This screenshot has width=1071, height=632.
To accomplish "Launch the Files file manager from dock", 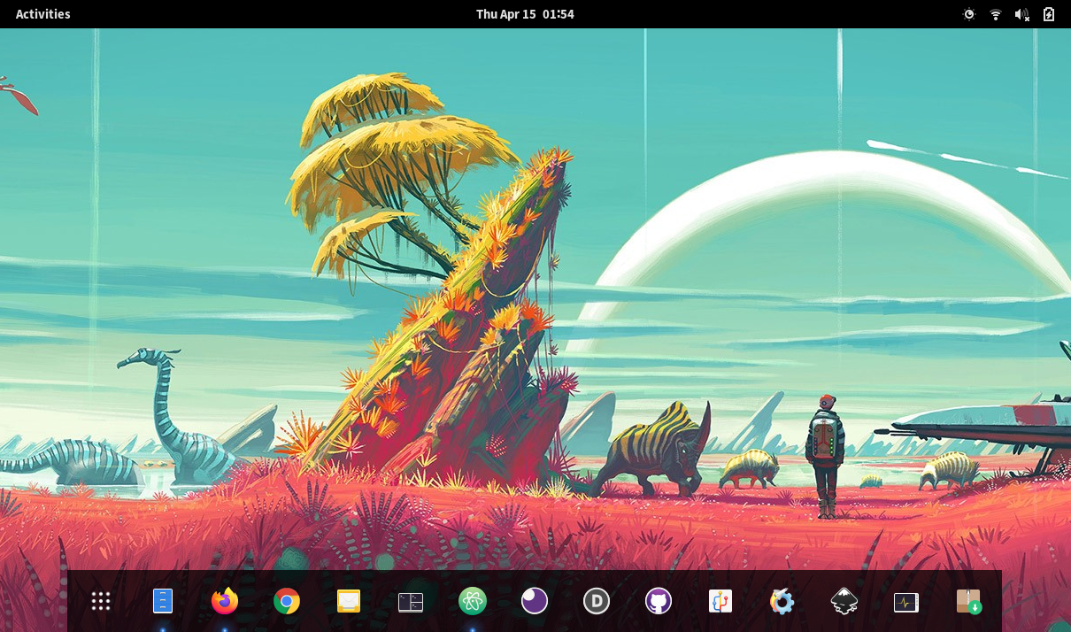I will tap(163, 602).
